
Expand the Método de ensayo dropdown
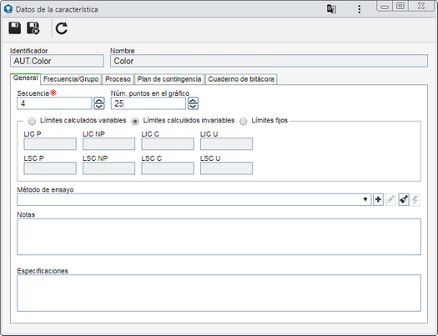tap(365, 199)
